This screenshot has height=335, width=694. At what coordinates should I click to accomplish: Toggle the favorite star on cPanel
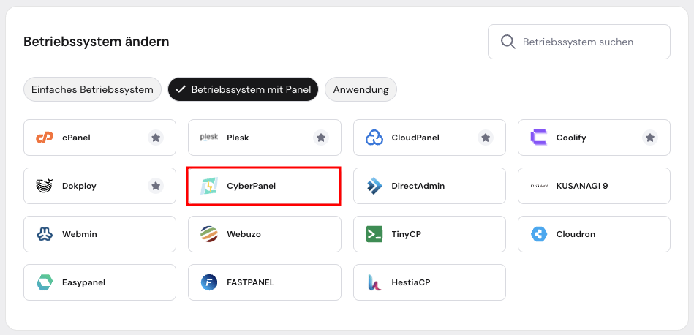156,138
